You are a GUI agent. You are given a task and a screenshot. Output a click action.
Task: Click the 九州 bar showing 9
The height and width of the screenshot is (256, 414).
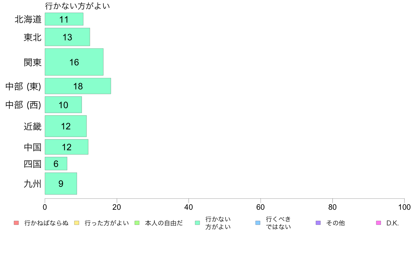click(x=61, y=184)
